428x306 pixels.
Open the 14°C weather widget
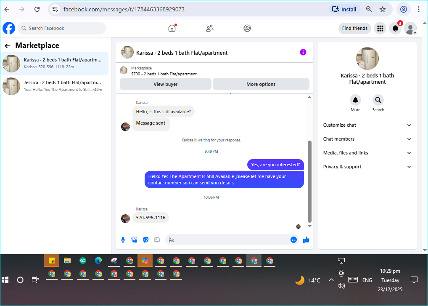coord(308,280)
